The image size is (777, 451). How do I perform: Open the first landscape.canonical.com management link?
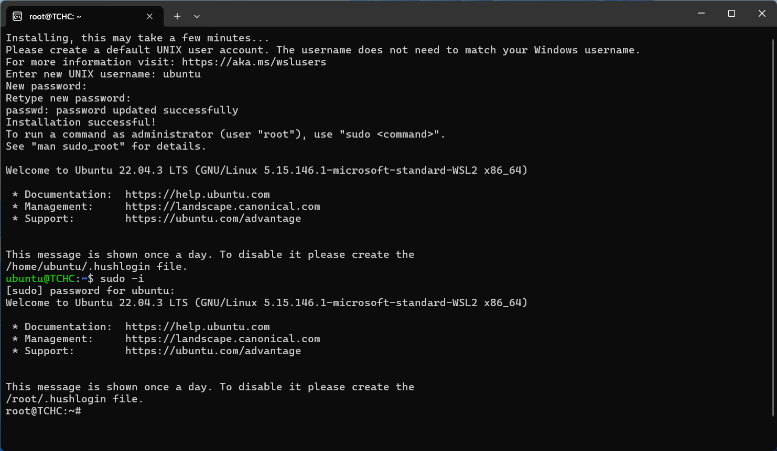[222, 207]
